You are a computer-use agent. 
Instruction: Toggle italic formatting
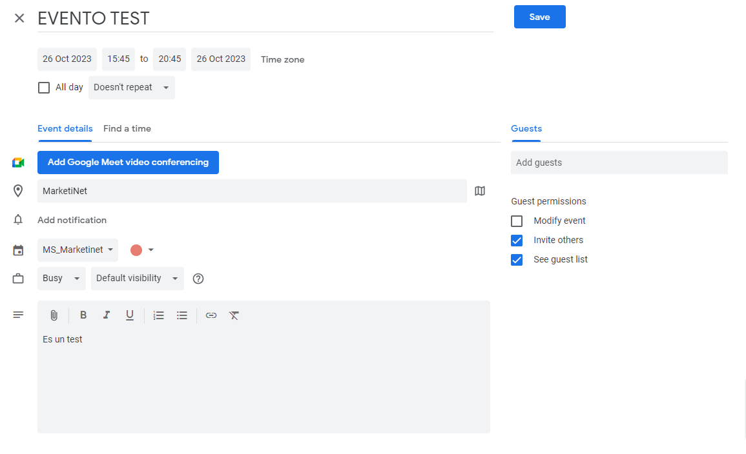click(x=107, y=315)
